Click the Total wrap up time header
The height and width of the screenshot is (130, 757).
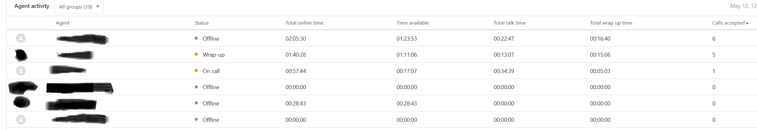[611, 23]
